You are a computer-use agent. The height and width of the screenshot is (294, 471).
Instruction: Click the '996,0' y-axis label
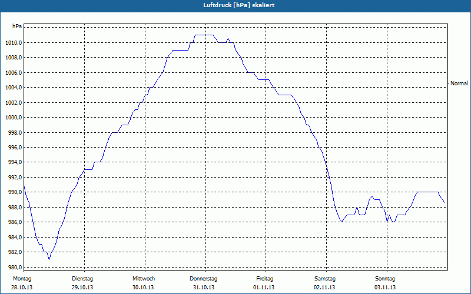pyautogui.click(x=15, y=148)
